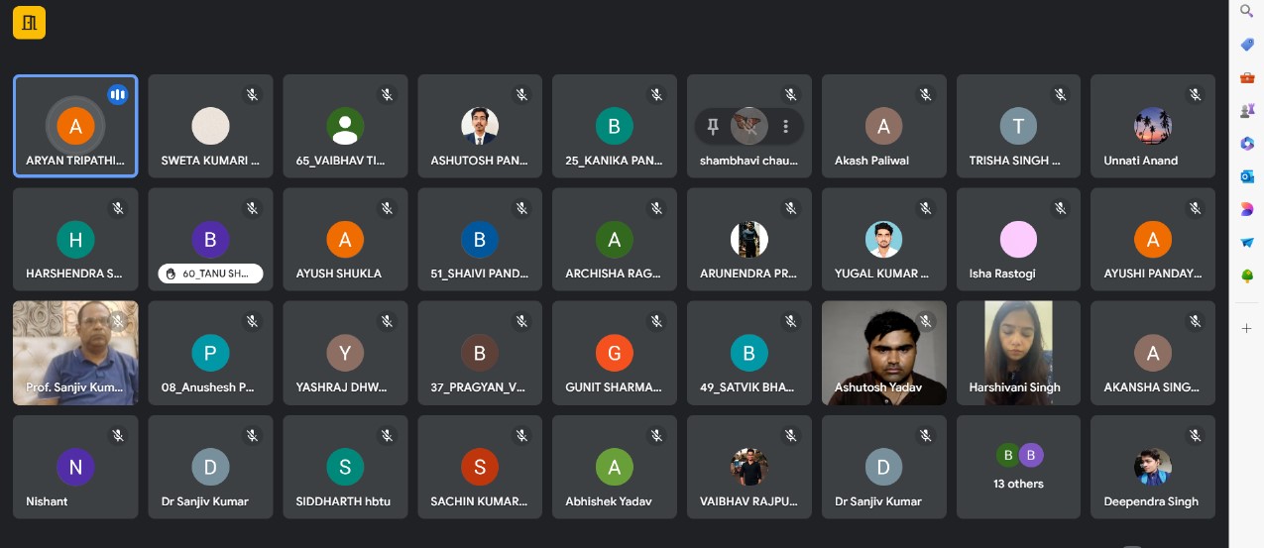Screen dimensions: 1264x548
Task: Pin shambhavi chau's tile using the pin icon
Action: point(712,126)
